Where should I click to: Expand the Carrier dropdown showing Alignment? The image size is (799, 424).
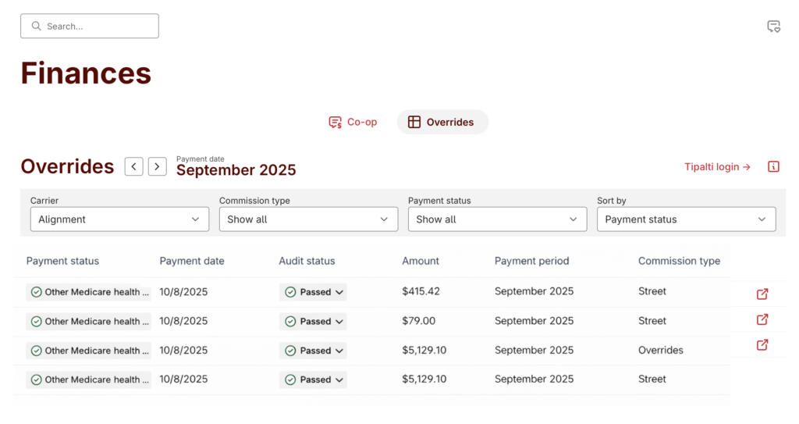tap(119, 219)
